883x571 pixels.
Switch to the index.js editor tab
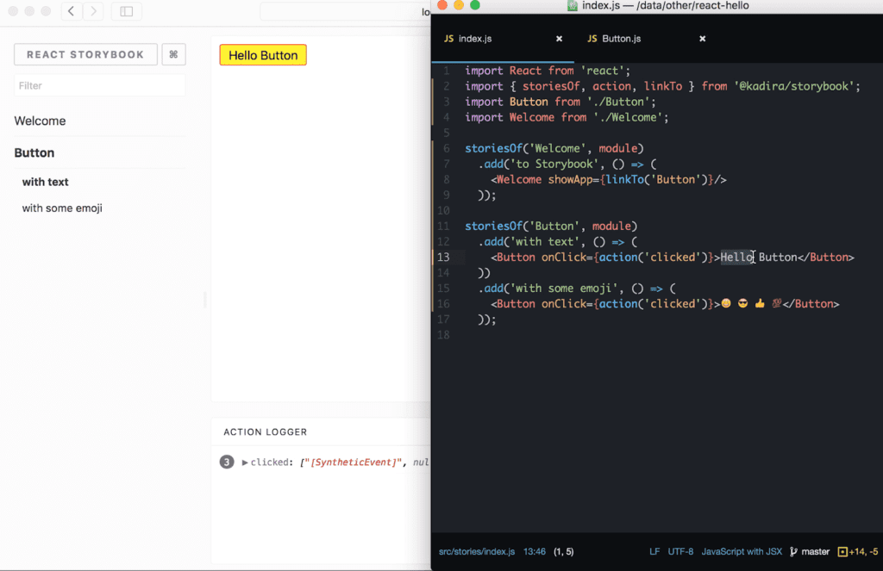pyautogui.click(x=475, y=39)
